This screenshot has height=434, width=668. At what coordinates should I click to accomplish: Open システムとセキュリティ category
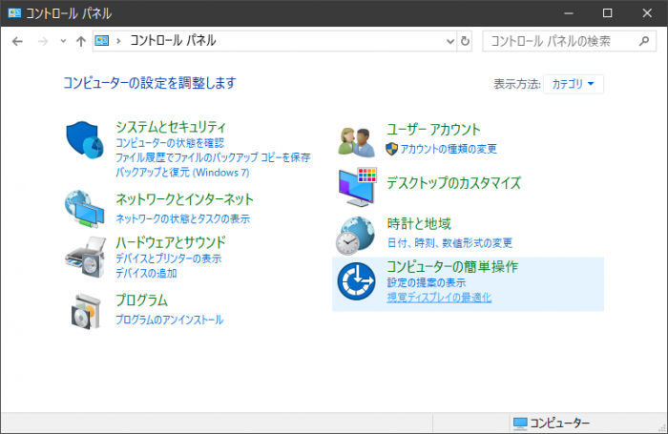coord(171,127)
